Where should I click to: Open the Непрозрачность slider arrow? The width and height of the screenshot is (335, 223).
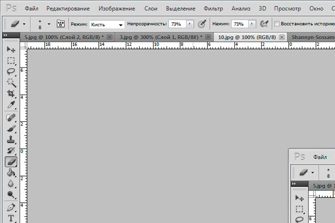point(190,24)
